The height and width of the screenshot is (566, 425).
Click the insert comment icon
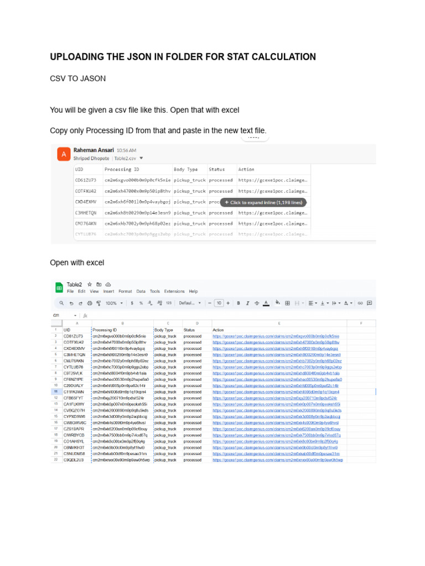click(370, 303)
